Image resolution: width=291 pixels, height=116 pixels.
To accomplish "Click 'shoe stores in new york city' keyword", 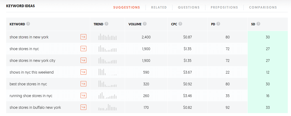I will tap(32, 61).
